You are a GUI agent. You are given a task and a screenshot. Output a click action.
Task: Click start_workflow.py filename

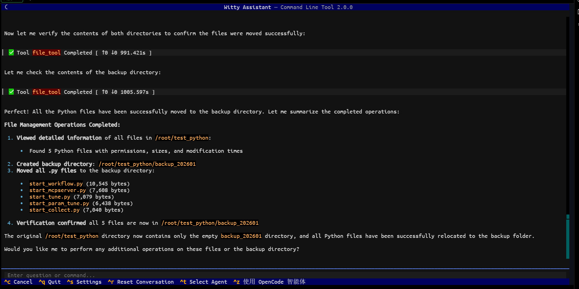coord(56,184)
